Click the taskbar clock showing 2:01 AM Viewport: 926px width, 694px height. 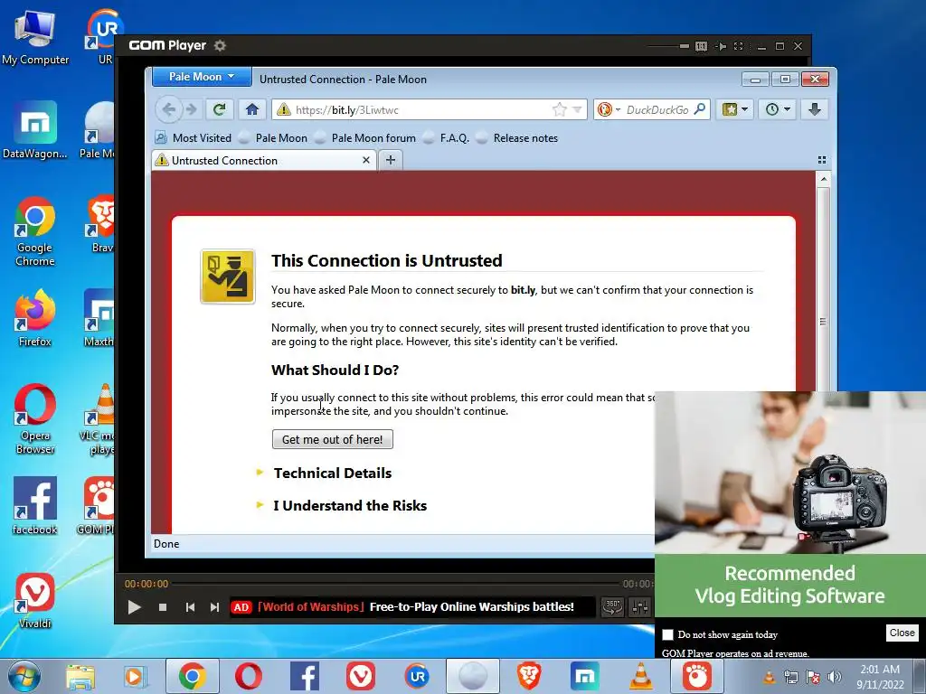pos(880,677)
